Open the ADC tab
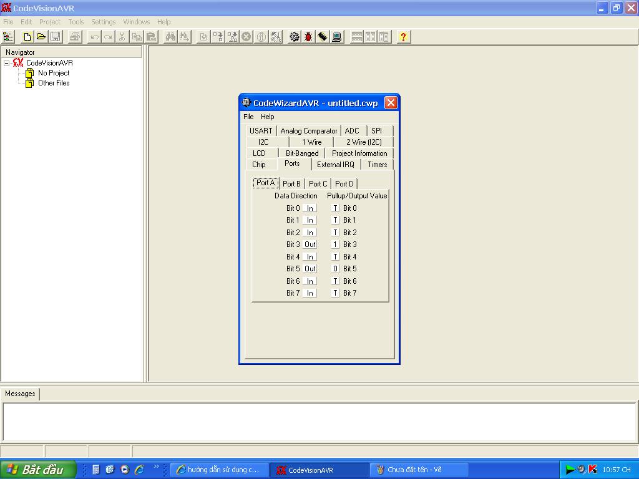This screenshot has width=639, height=479. (352, 131)
